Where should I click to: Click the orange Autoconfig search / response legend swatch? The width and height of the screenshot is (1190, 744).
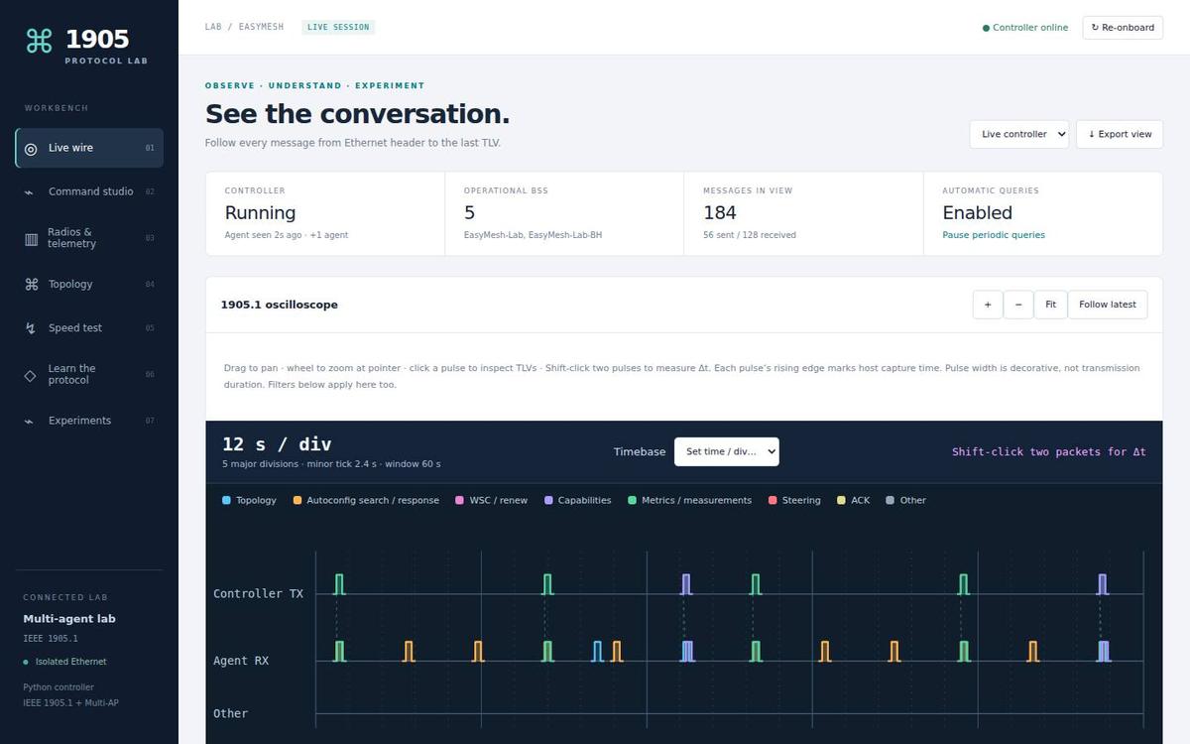point(297,501)
